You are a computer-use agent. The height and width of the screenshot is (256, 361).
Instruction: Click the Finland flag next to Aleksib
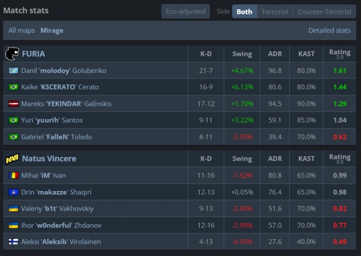click(x=13, y=242)
